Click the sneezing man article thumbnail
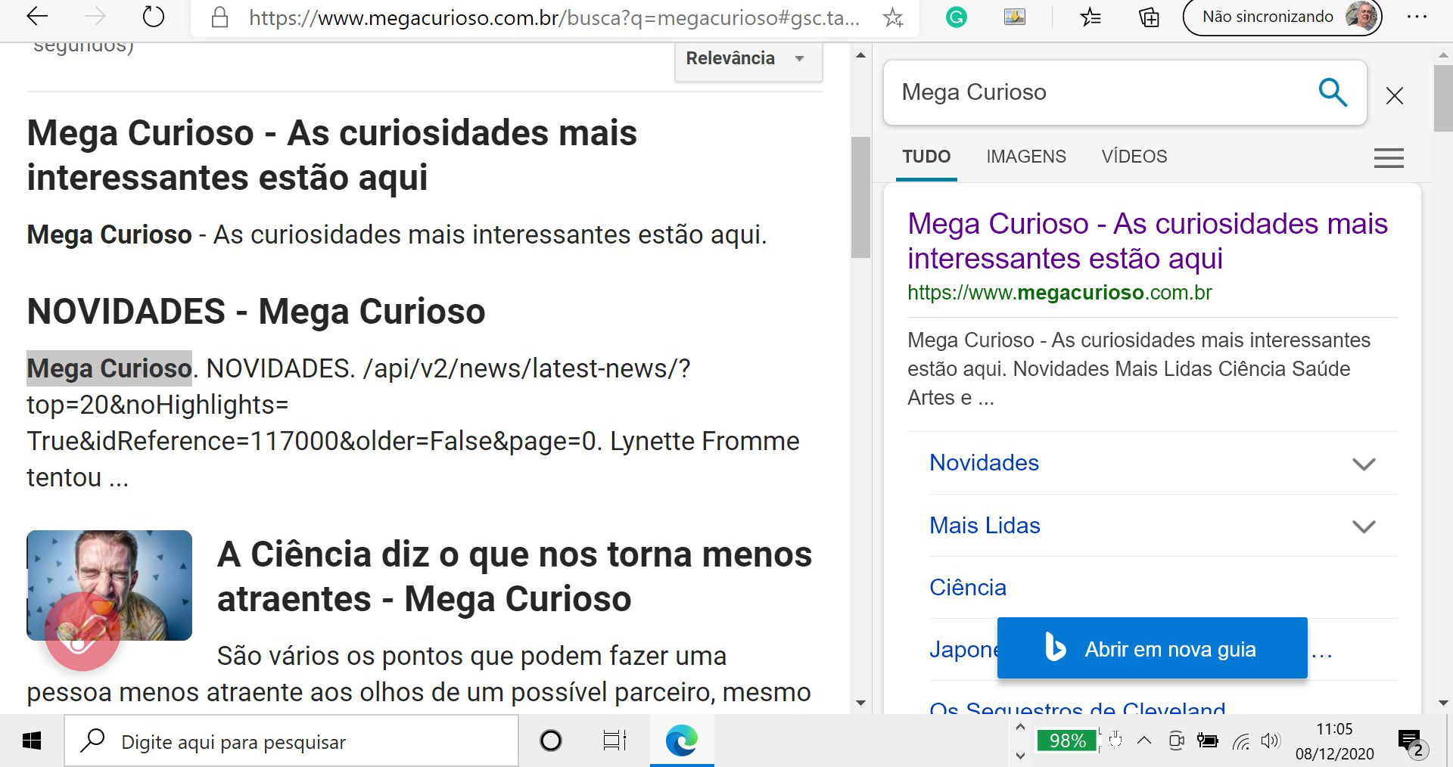 click(x=109, y=585)
